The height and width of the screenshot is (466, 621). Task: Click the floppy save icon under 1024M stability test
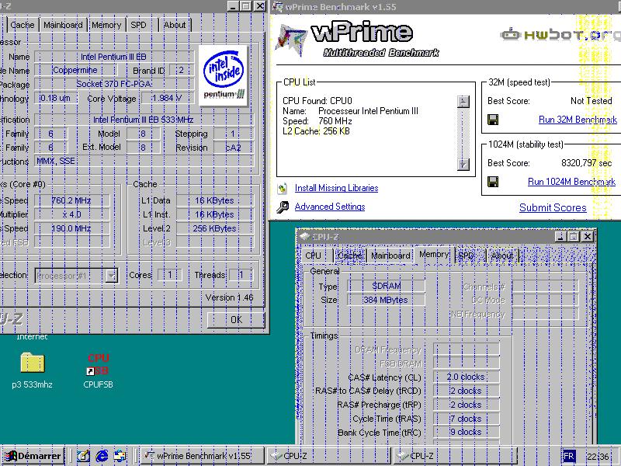(493, 182)
